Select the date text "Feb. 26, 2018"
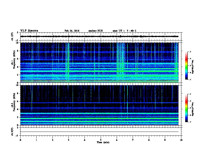 (72, 31)
